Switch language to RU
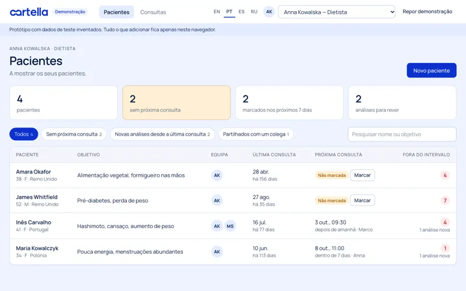 click(x=254, y=12)
